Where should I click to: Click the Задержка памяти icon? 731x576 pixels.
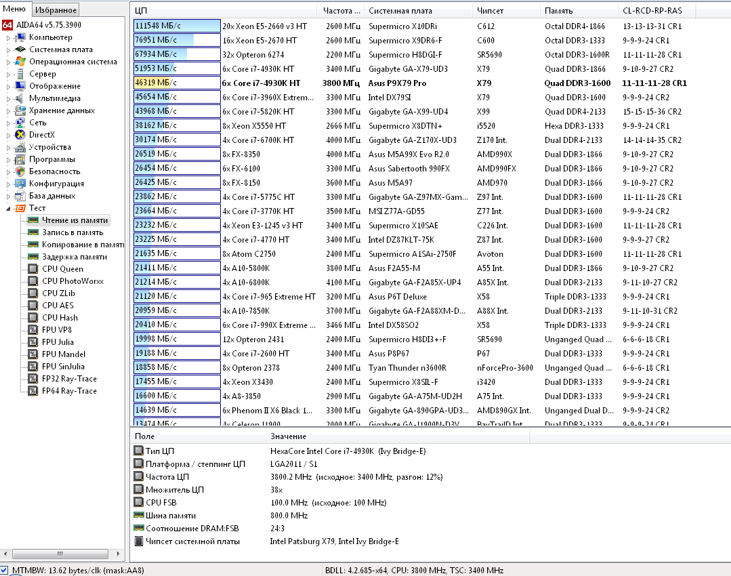click(x=33, y=257)
